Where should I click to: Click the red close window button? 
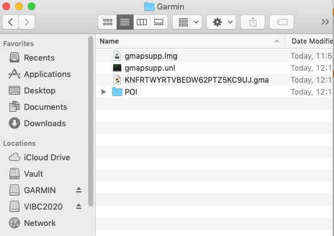tap(6, 6)
